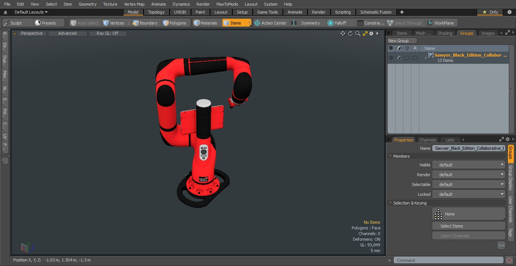The image size is (516, 266).
Task: Open the Action Center options
Action: [x=271, y=23]
